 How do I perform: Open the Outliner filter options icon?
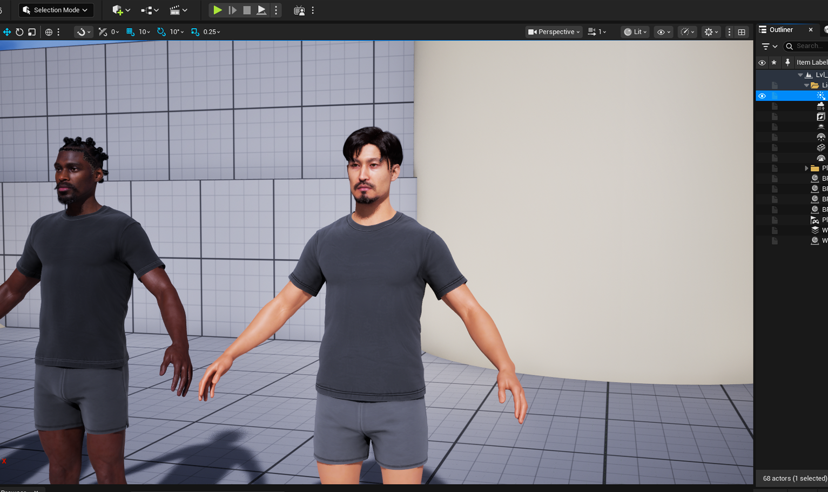[x=765, y=46]
